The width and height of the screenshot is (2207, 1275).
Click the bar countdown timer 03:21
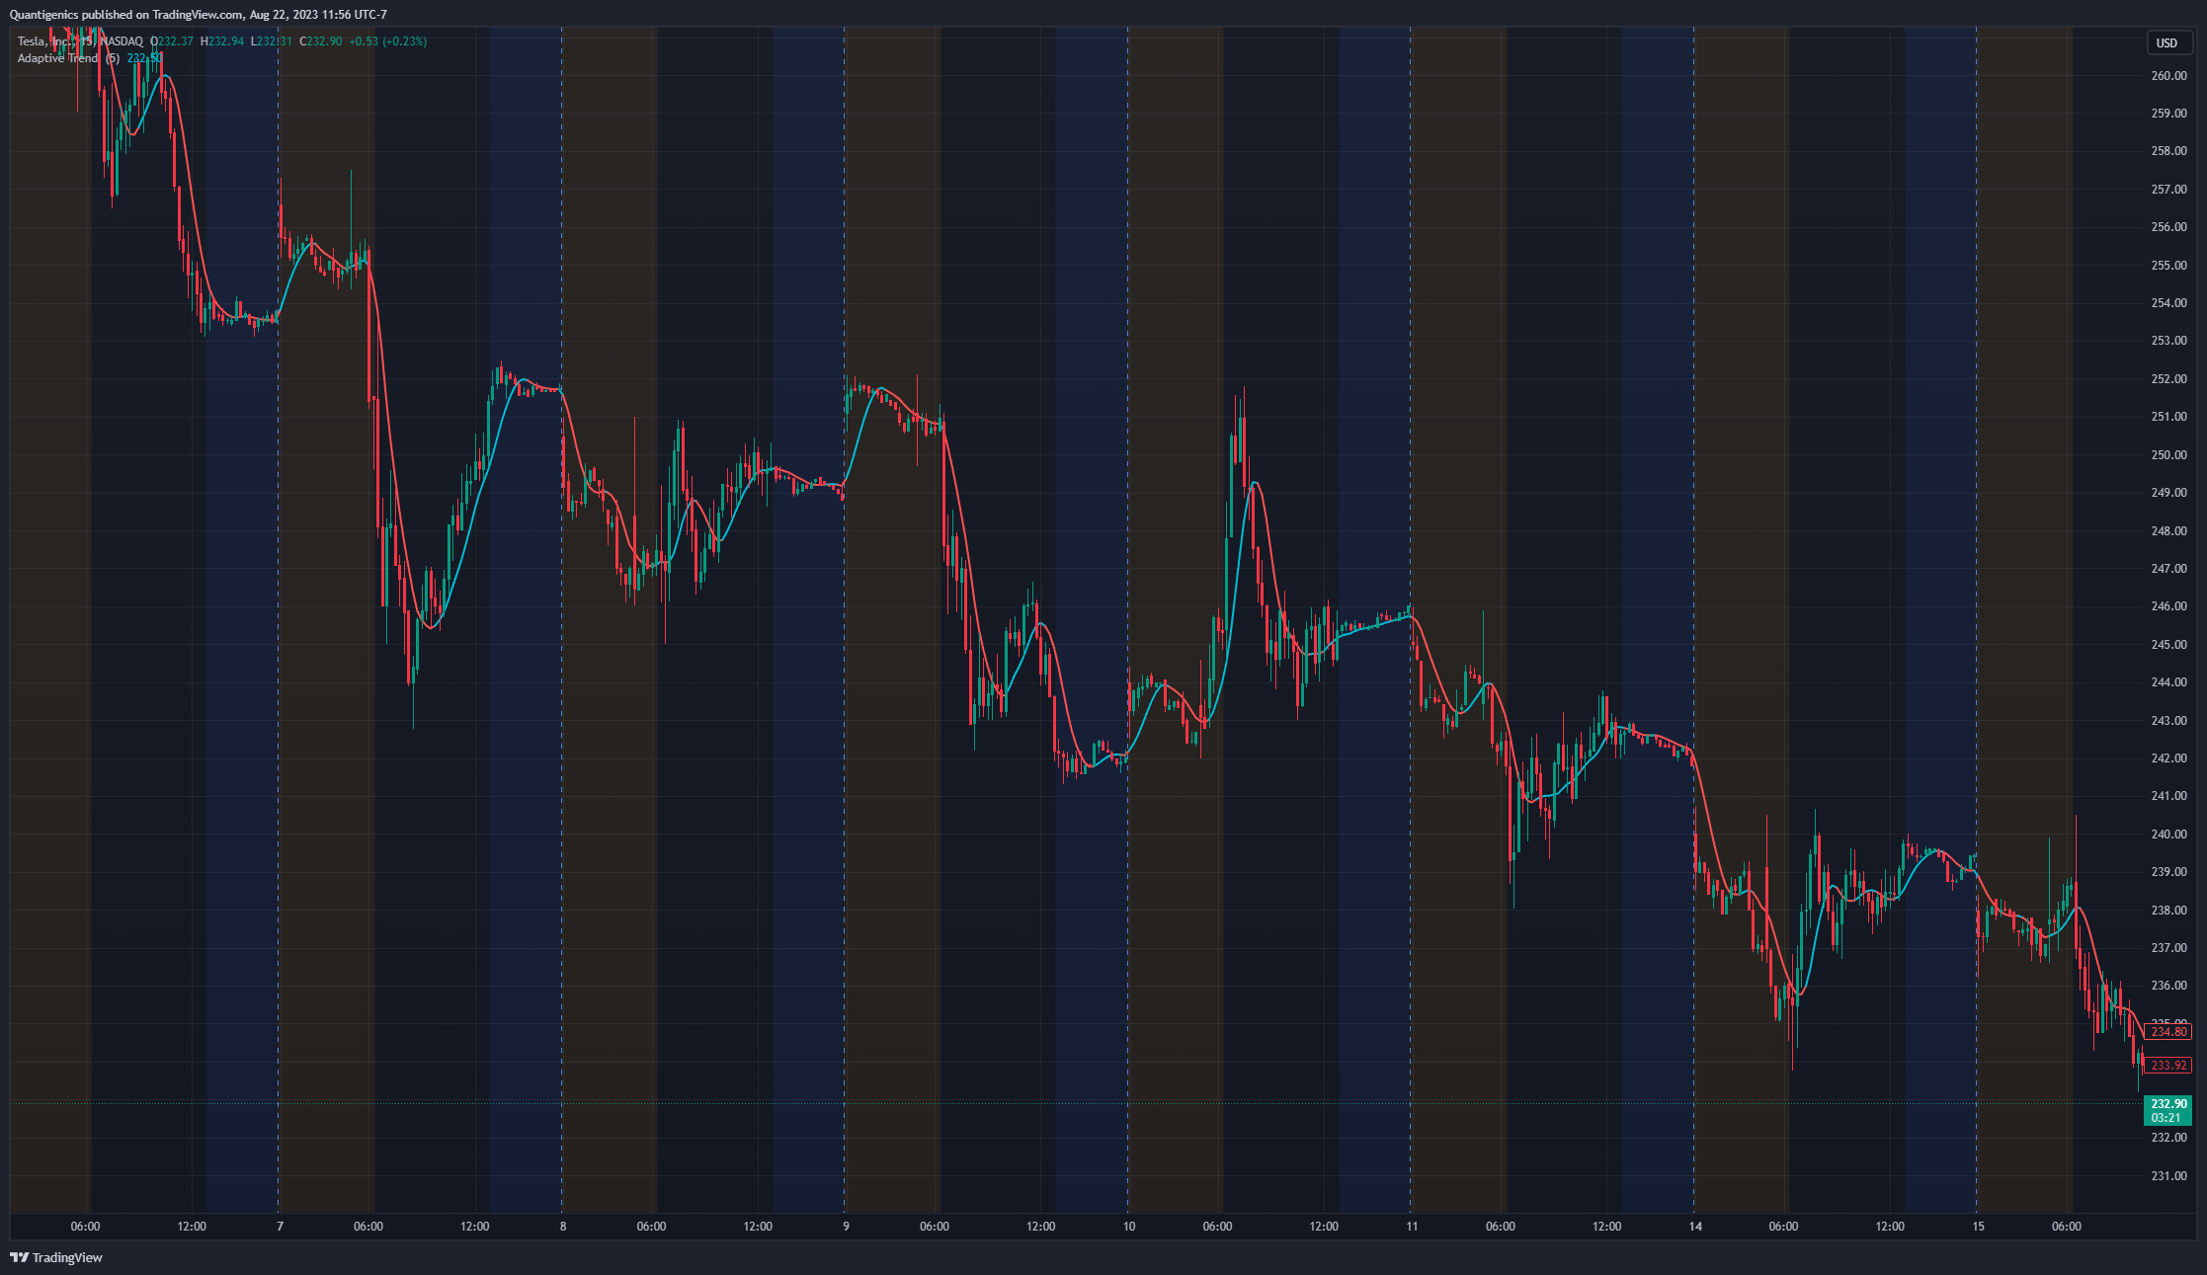tap(2166, 1118)
